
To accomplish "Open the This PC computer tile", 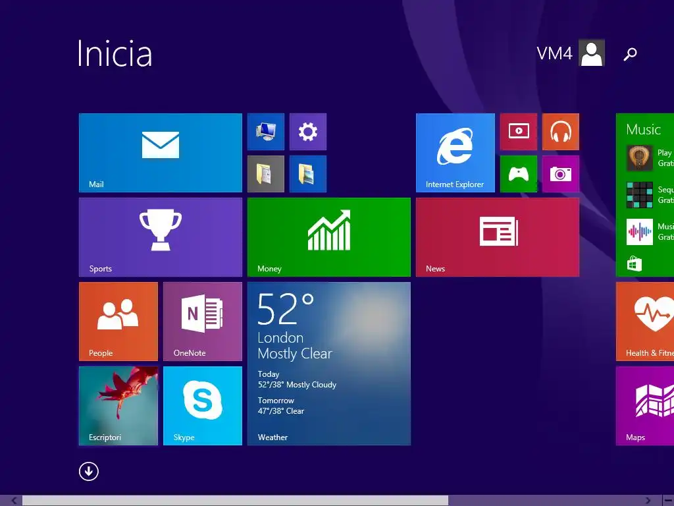I will pos(266,132).
